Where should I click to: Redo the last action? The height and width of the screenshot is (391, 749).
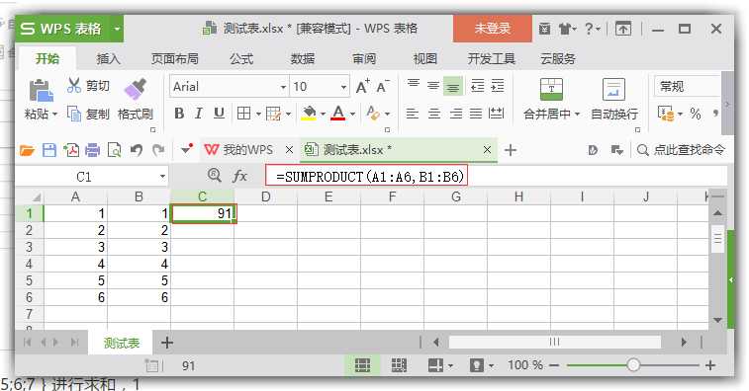(x=158, y=151)
